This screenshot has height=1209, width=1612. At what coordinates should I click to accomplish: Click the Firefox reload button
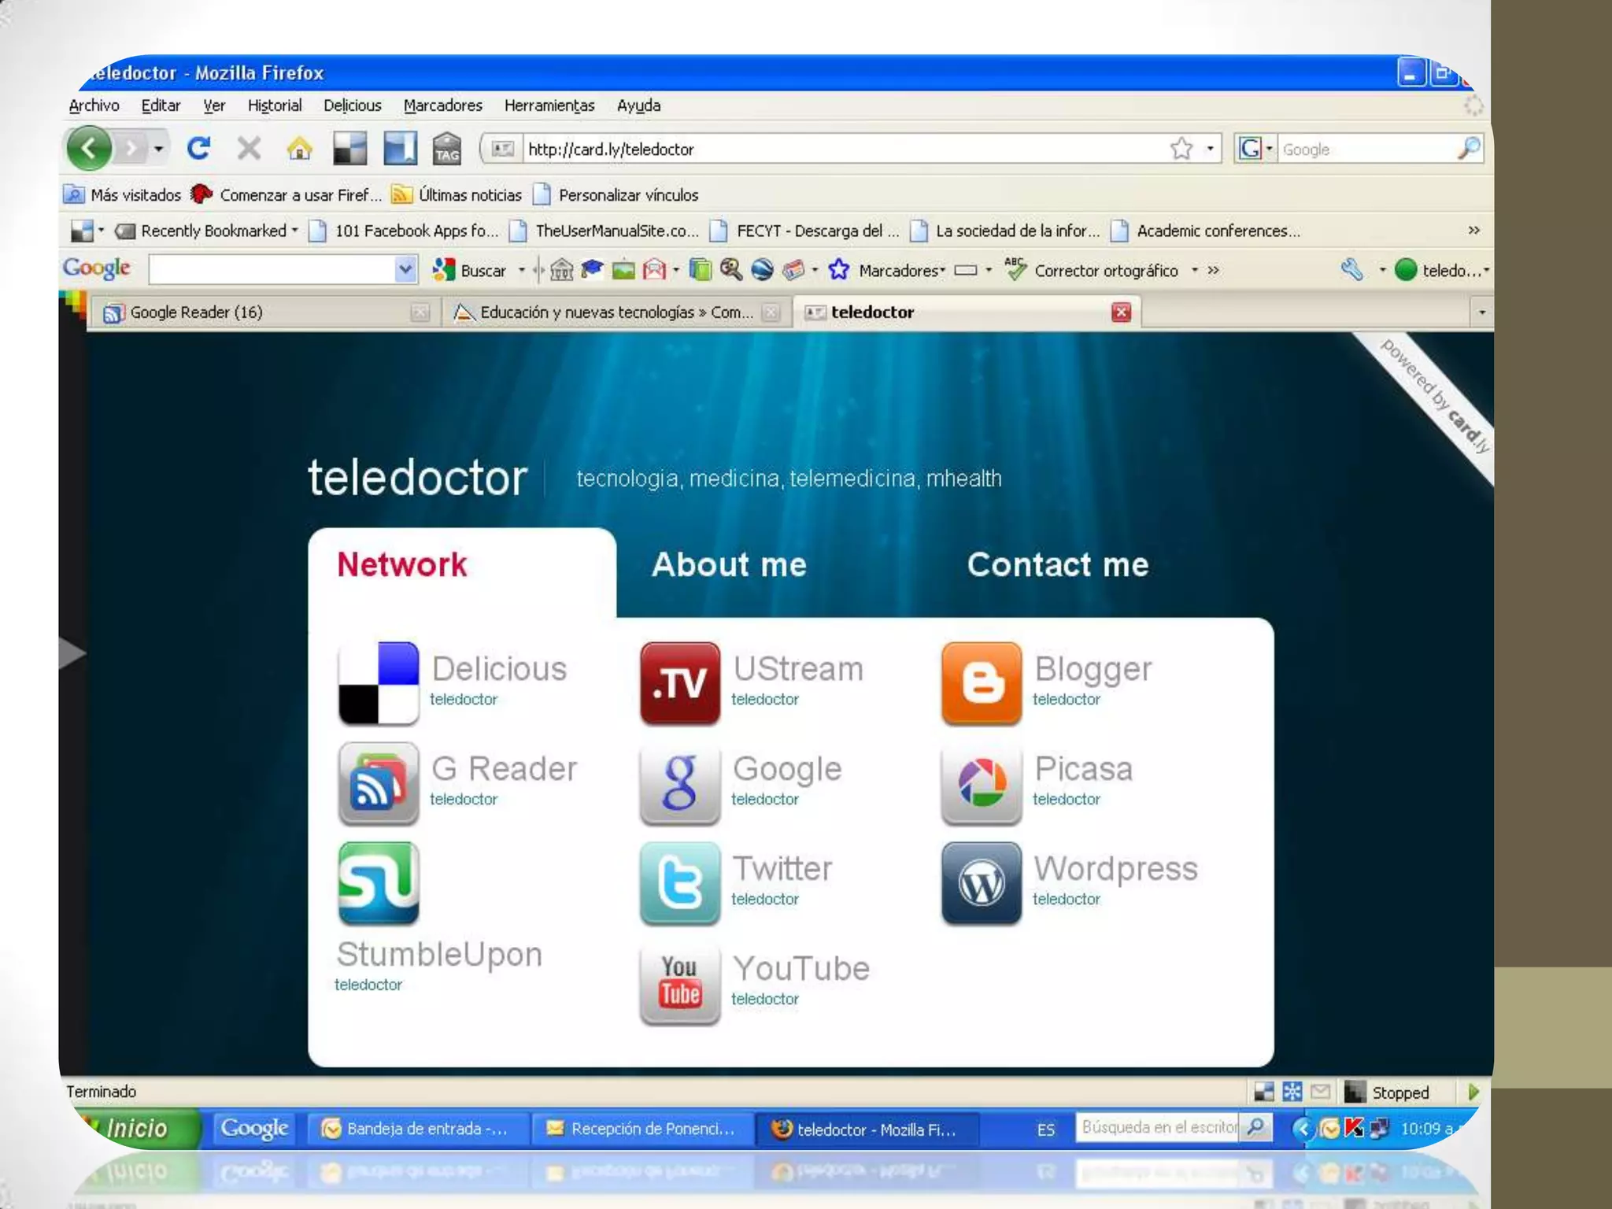[x=198, y=148]
